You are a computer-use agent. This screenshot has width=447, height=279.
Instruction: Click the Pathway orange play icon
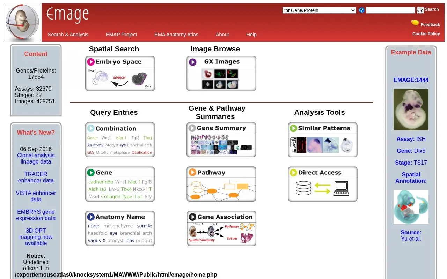[192, 172]
